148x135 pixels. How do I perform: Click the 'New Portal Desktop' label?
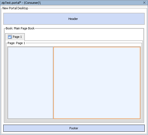click(15, 8)
